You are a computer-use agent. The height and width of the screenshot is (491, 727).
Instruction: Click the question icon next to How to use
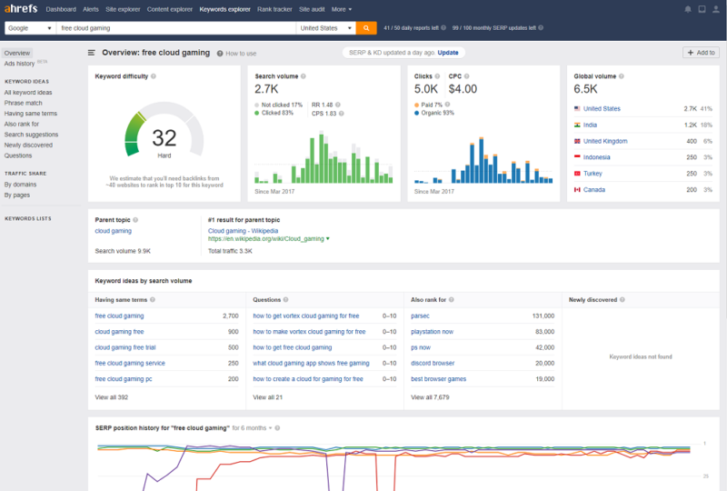pos(220,54)
